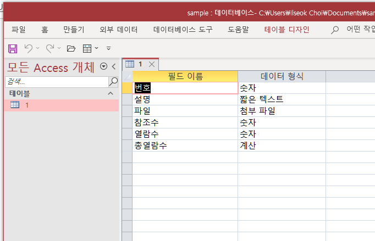
Task: Close the table 1 tab
Action: click(x=152, y=64)
